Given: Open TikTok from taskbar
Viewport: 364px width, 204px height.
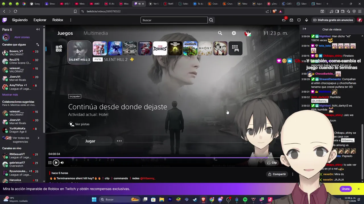Looking at the screenshot, I should tap(270, 199).
